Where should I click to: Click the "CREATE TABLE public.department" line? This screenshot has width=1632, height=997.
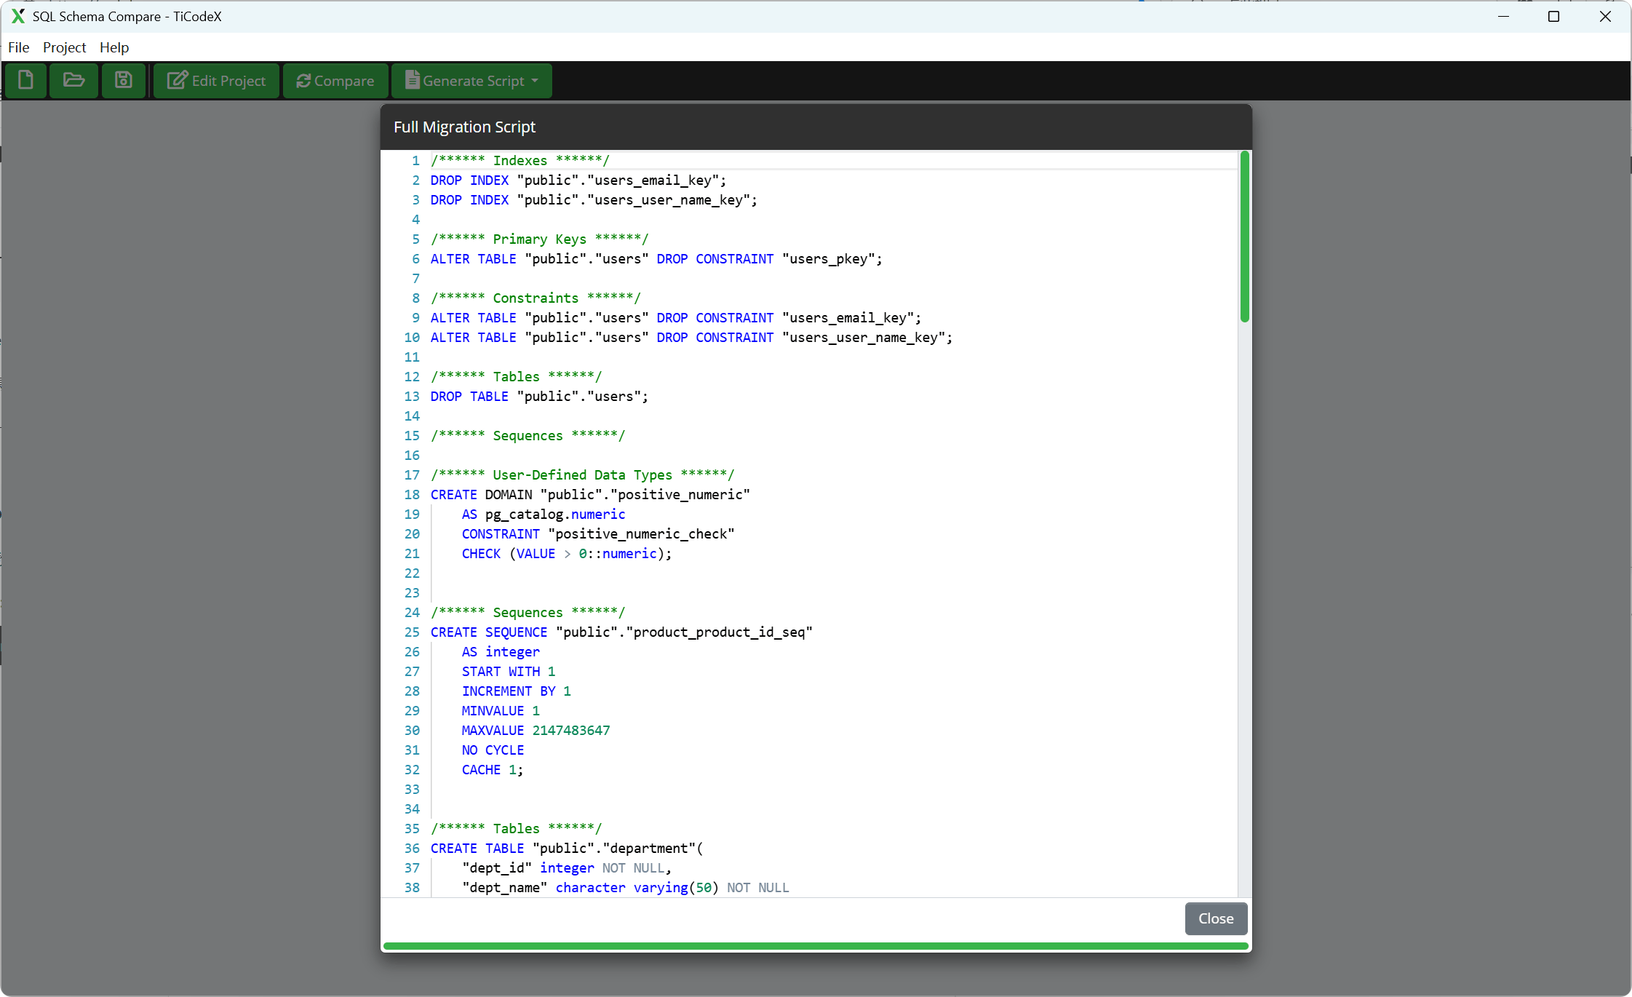[x=567, y=848]
